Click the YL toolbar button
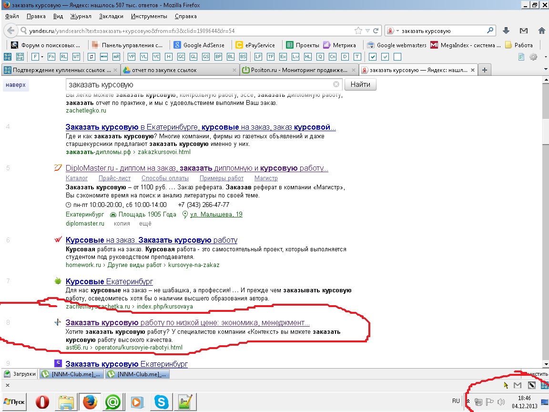The image size is (549, 412). 144,57
